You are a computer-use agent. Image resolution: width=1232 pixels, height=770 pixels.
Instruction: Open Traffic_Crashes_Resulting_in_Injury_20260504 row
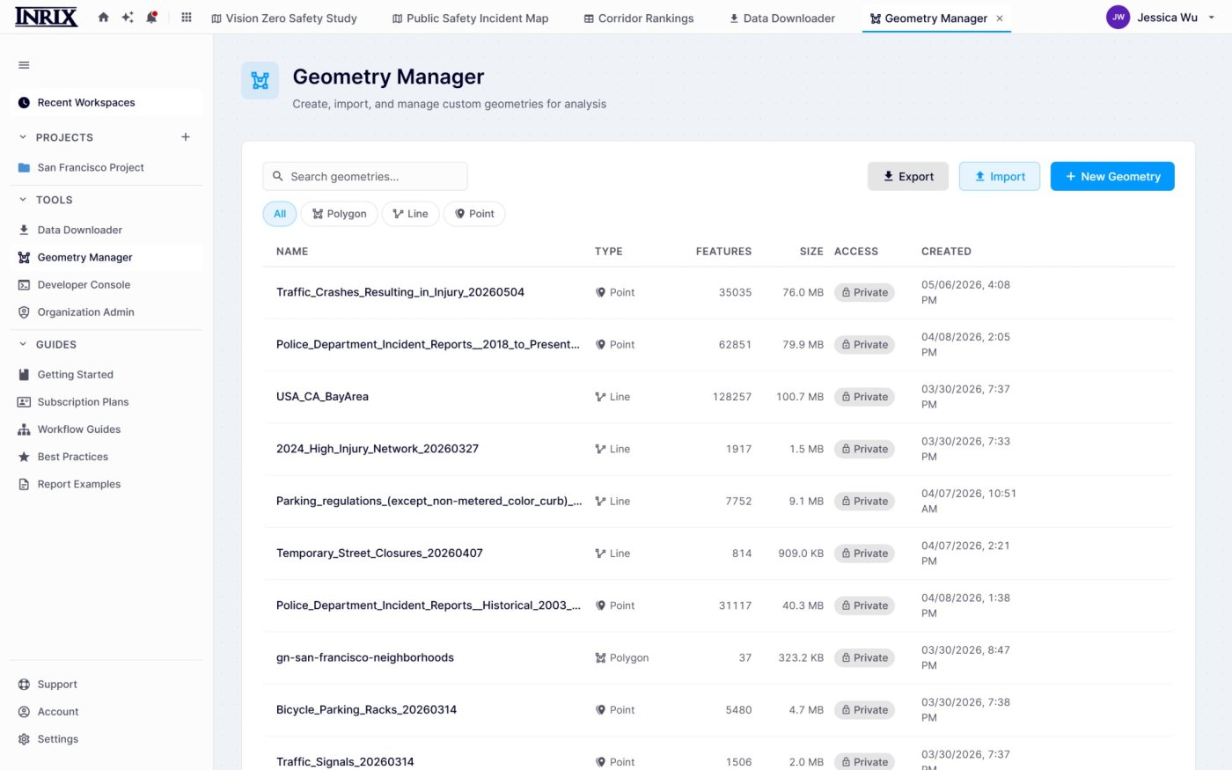[718, 292]
